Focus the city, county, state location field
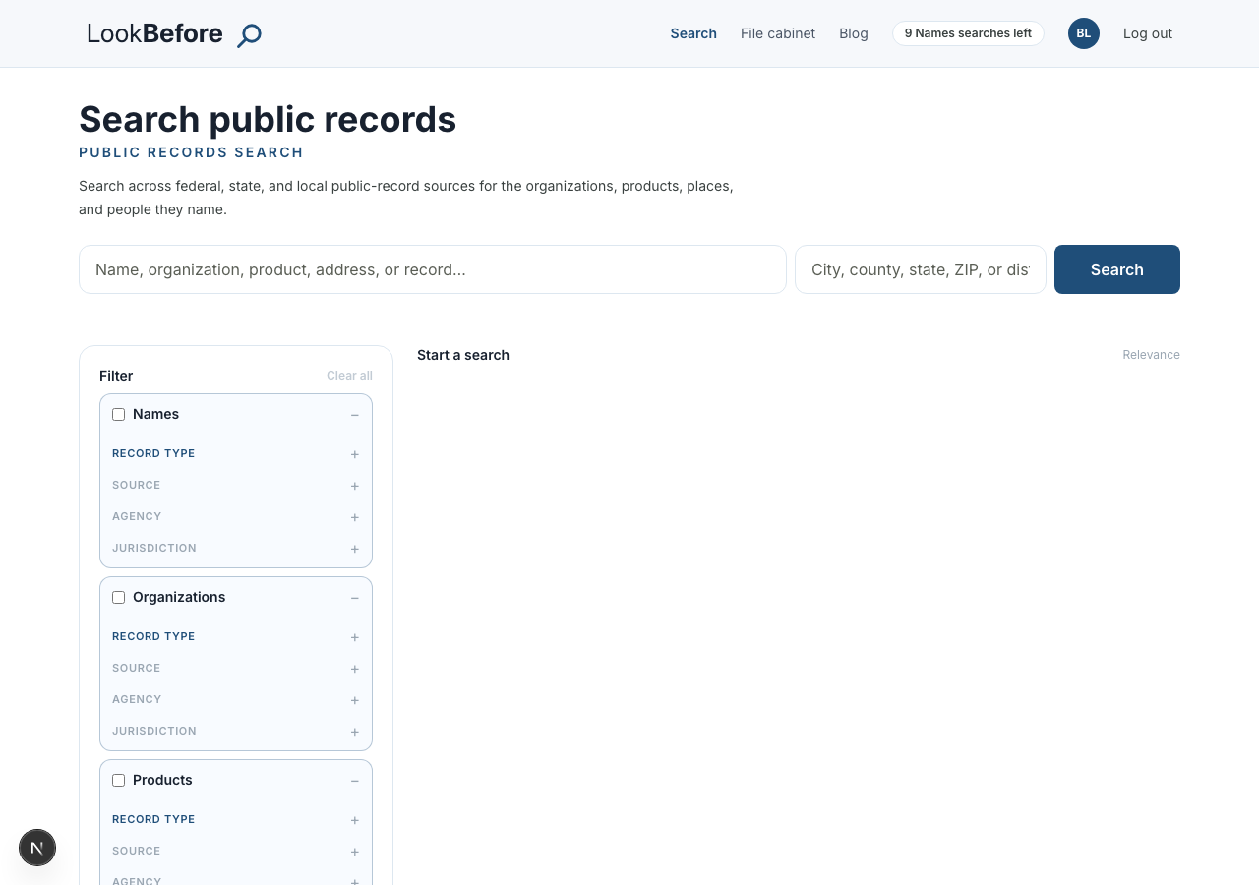This screenshot has height=885, width=1259. 921,269
